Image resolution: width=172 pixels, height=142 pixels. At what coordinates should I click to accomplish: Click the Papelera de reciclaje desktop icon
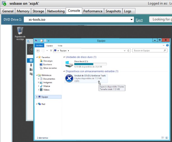[20, 34]
